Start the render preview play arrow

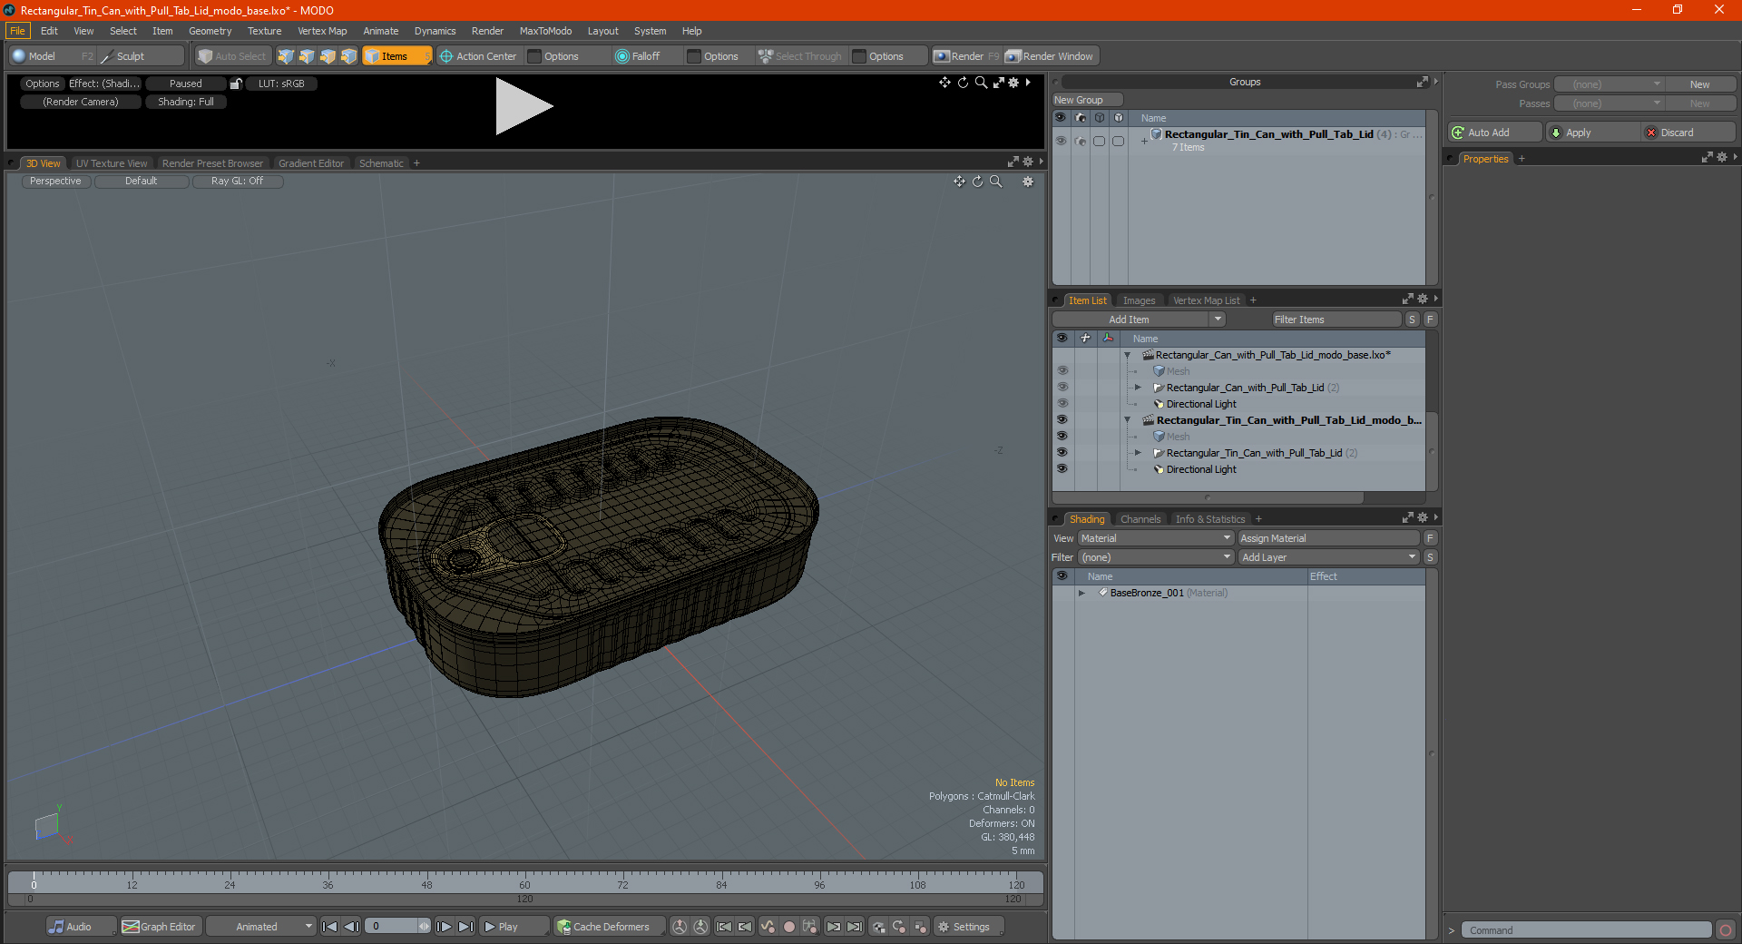click(x=524, y=106)
